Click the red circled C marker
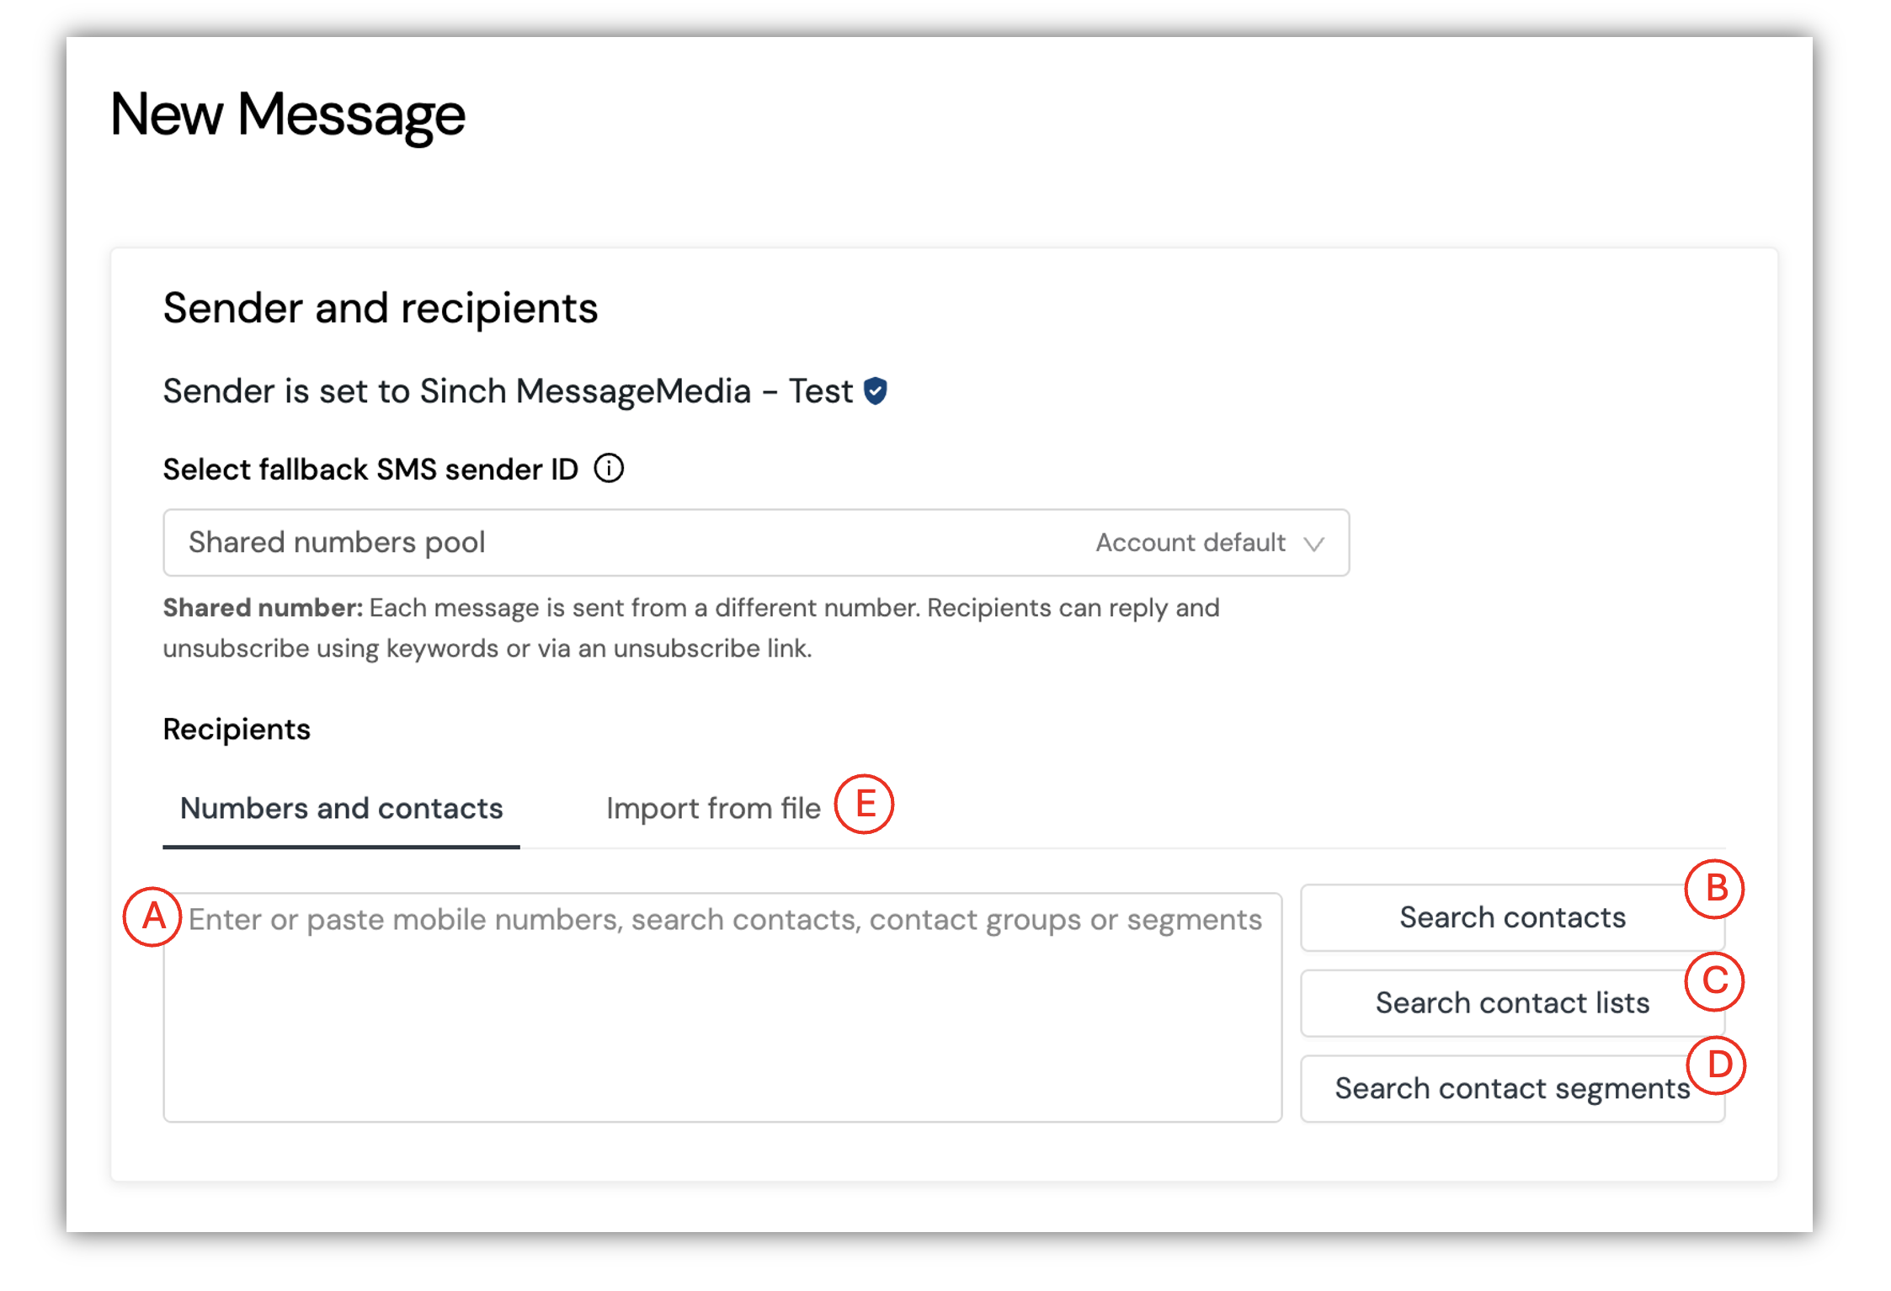Image resolution: width=1891 pixels, height=1291 pixels. point(1714,981)
